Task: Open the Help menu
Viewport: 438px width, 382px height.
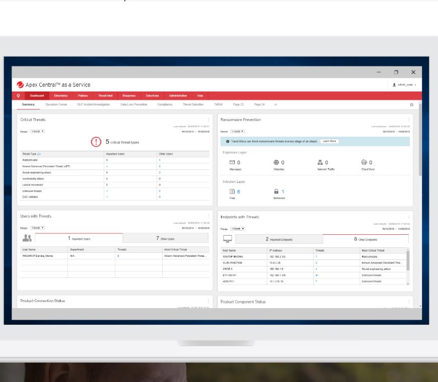Action: pyautogui.click(x=200, y=95)
